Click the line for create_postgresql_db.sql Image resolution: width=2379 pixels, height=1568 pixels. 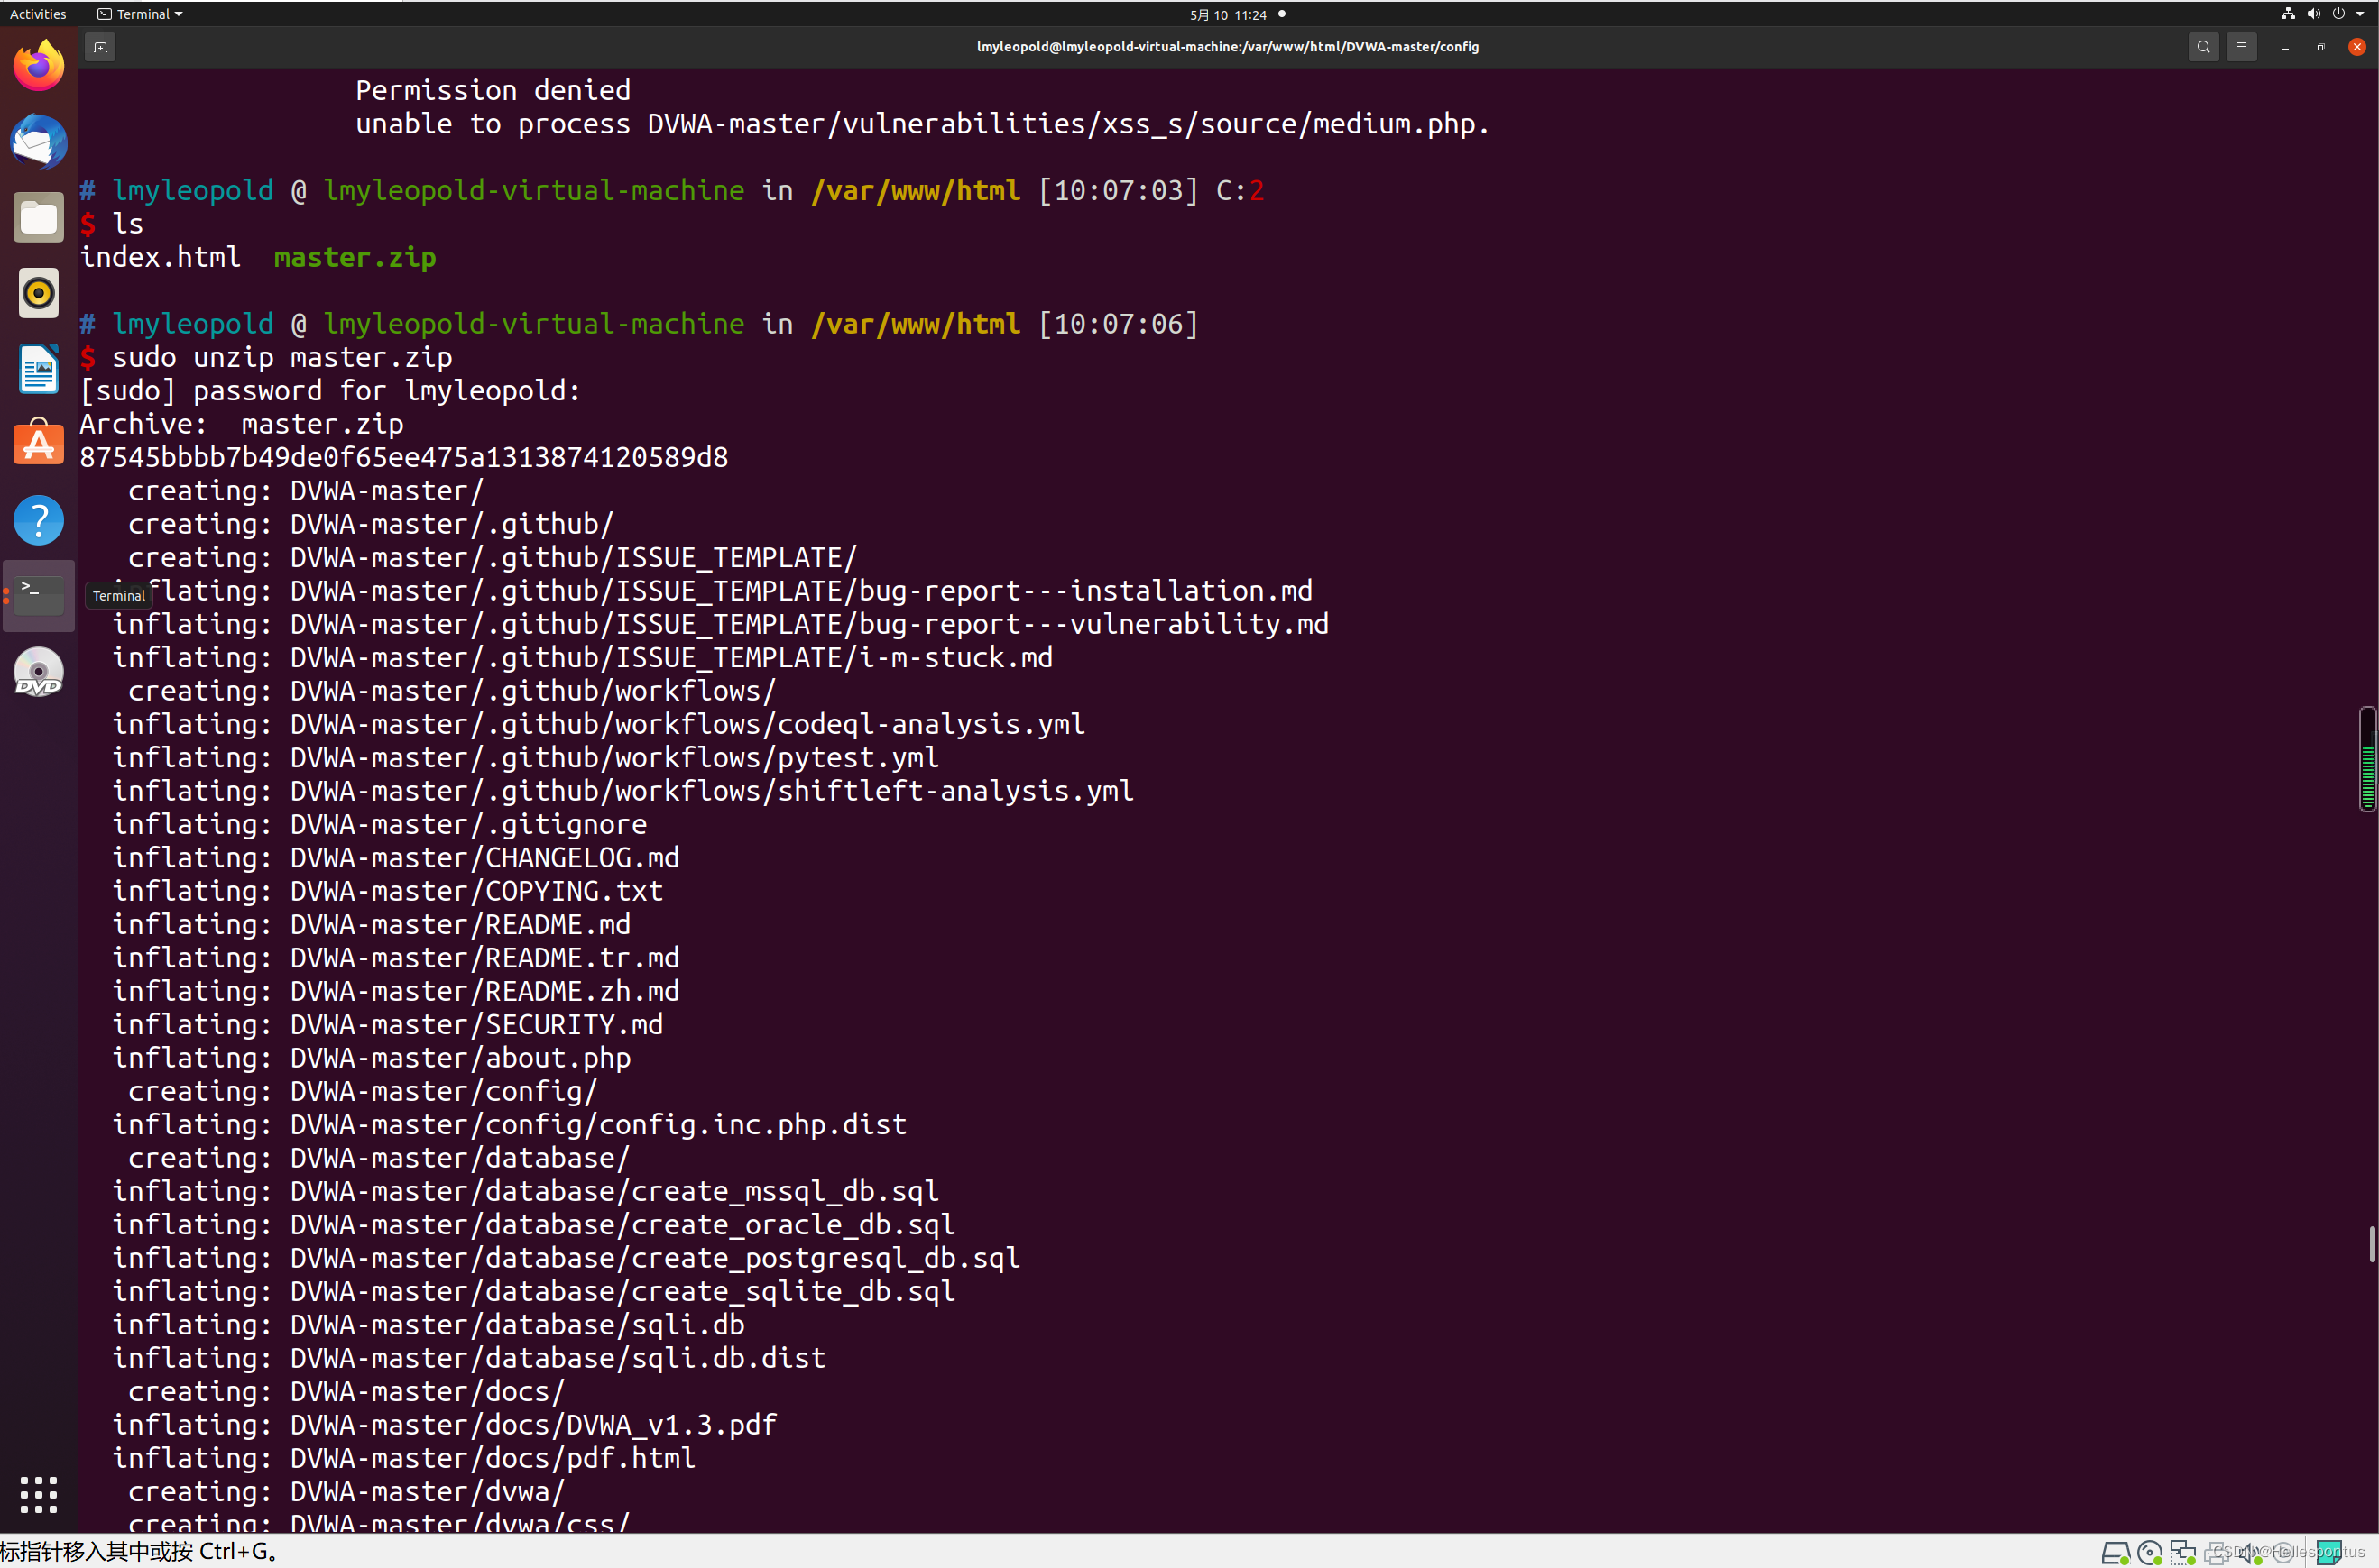[x=567, y=1258]
